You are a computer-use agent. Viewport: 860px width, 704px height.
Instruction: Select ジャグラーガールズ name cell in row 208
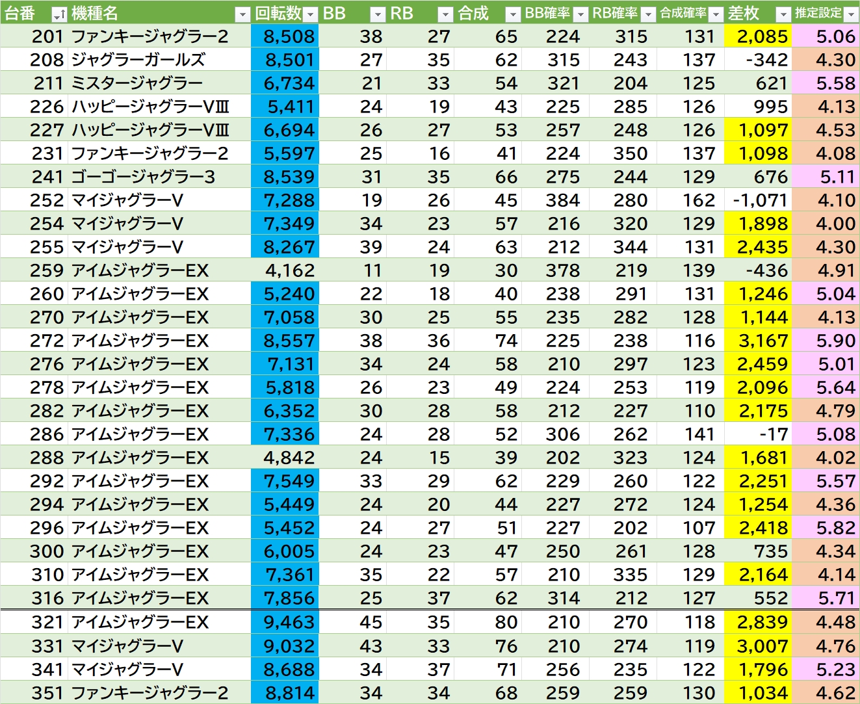(159, 60)
